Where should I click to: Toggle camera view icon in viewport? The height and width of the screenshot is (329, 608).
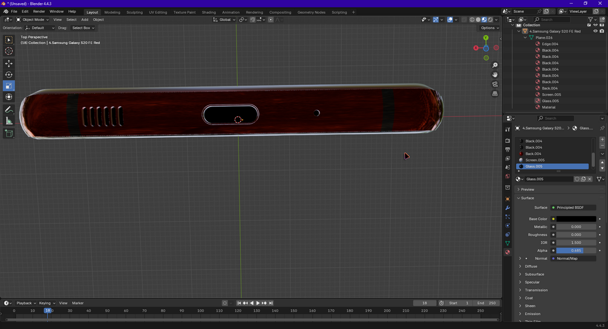(x=495, y=84)
